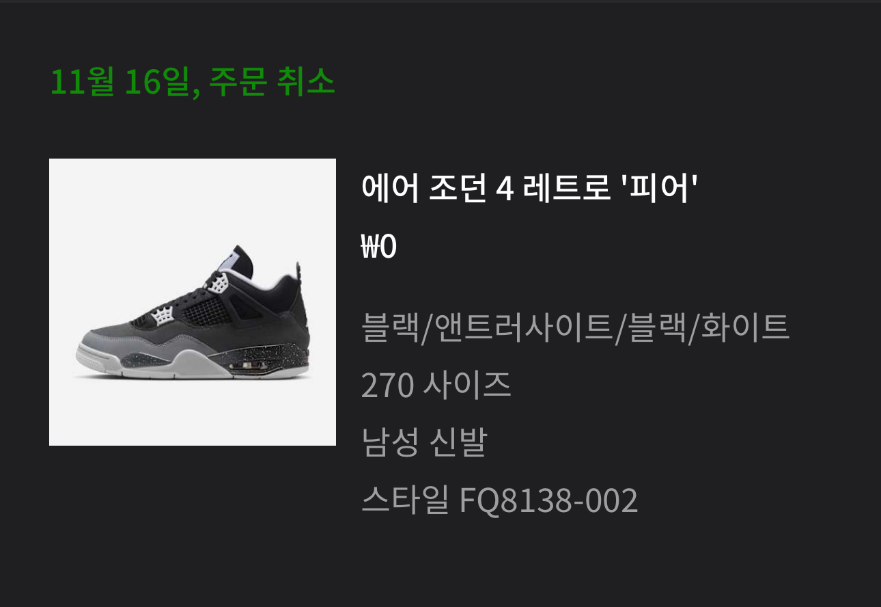Screen dimensions: 881x607
Task: Click 레트로 in the product name
Action: (566, 189)
